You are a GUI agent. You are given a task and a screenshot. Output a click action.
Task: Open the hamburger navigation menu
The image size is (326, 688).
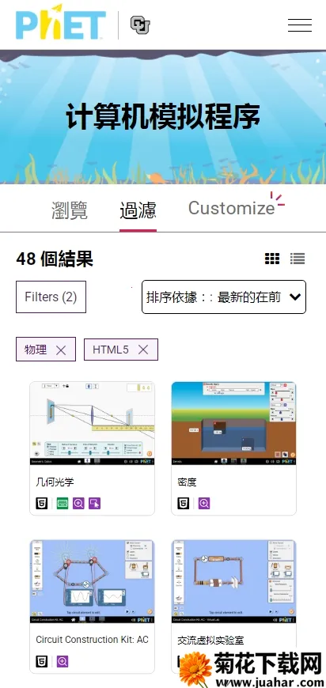point(300,25)
